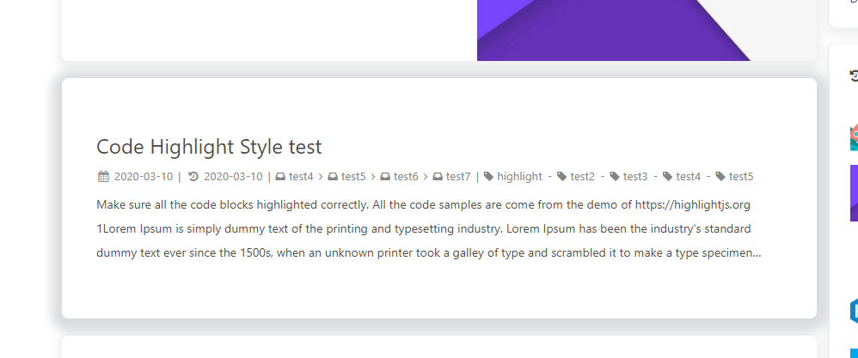Select the test2 tag link
The height and width of the screenshot is (358, 858).
tap(582, 177)
